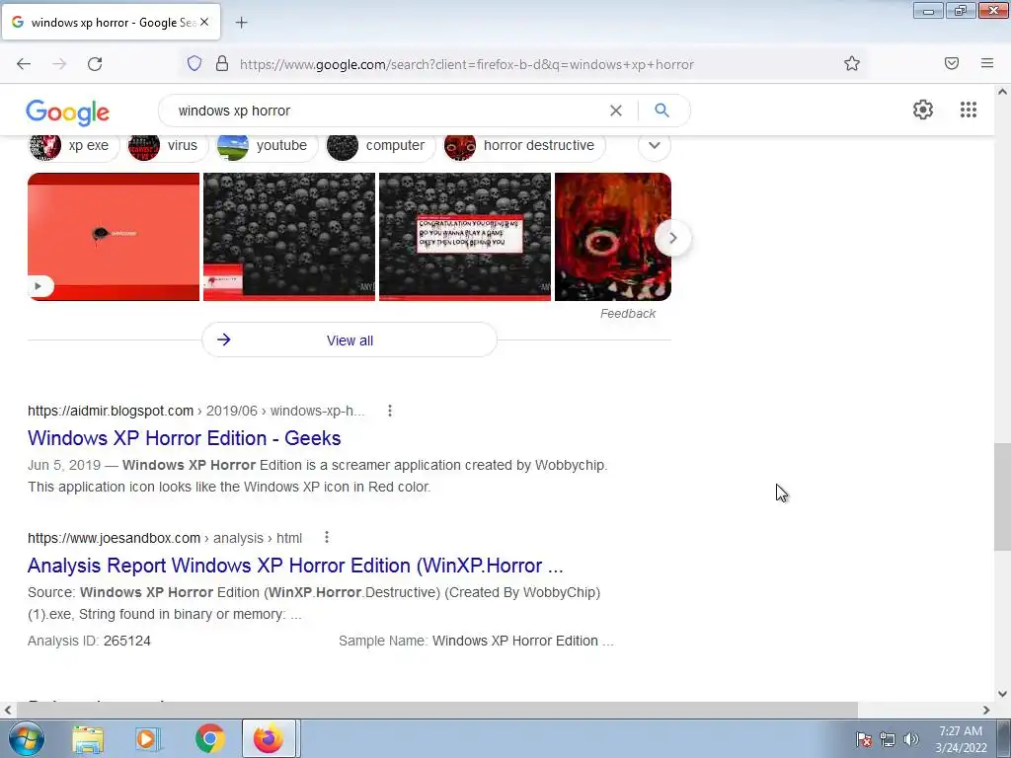1011x758 pixels.
Task: Click the horizontal scrollbar right arrow
Action: click(986, 710)
